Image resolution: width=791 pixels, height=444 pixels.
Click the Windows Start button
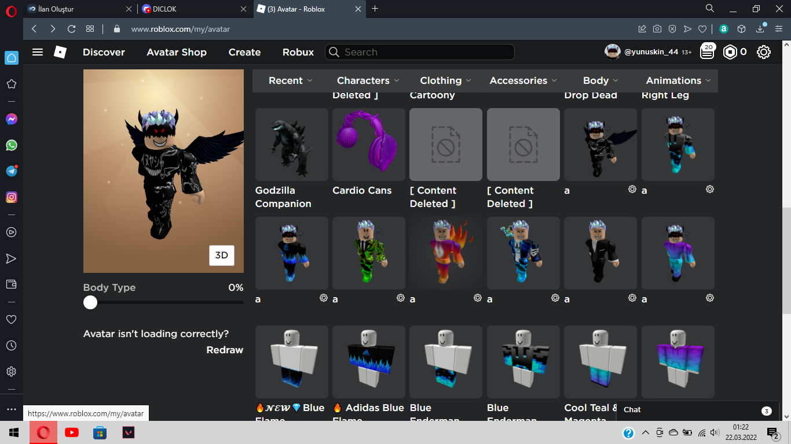[14, 432]
